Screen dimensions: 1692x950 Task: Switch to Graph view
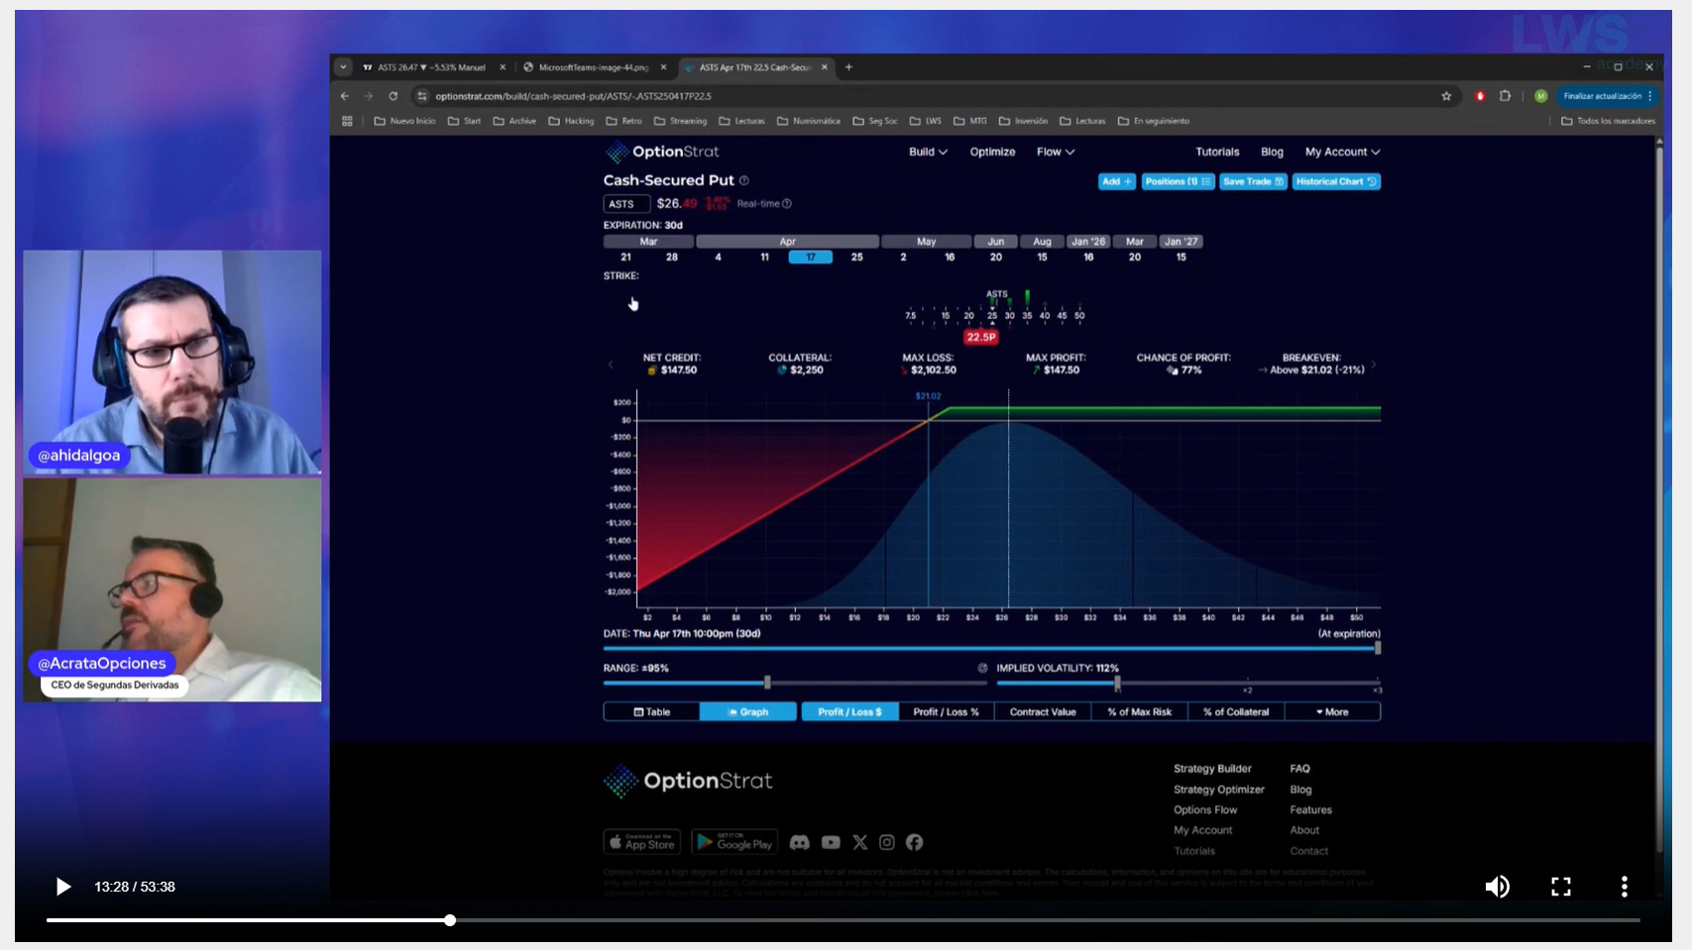tap(748, 711)
